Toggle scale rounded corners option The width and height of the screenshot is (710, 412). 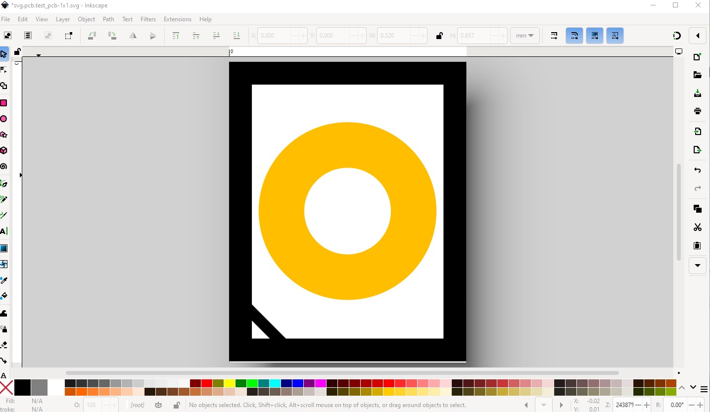574,36
